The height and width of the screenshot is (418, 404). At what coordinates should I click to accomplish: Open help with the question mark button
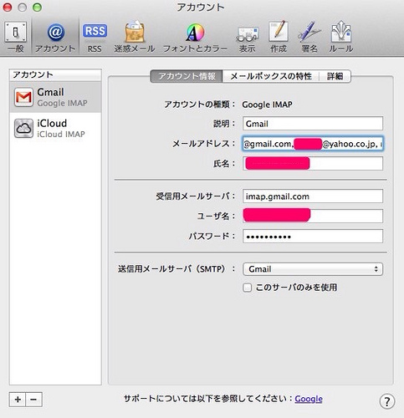click(387, 401)
